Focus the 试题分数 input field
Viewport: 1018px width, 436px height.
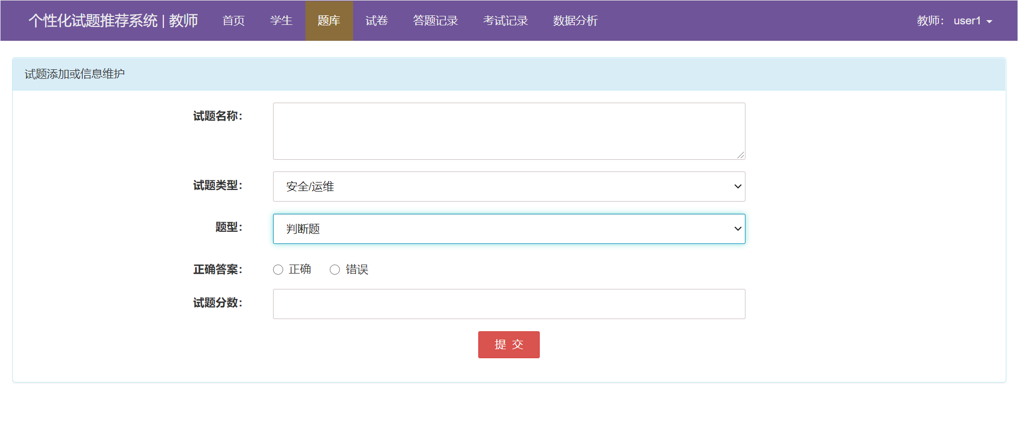tap(509, 304)
